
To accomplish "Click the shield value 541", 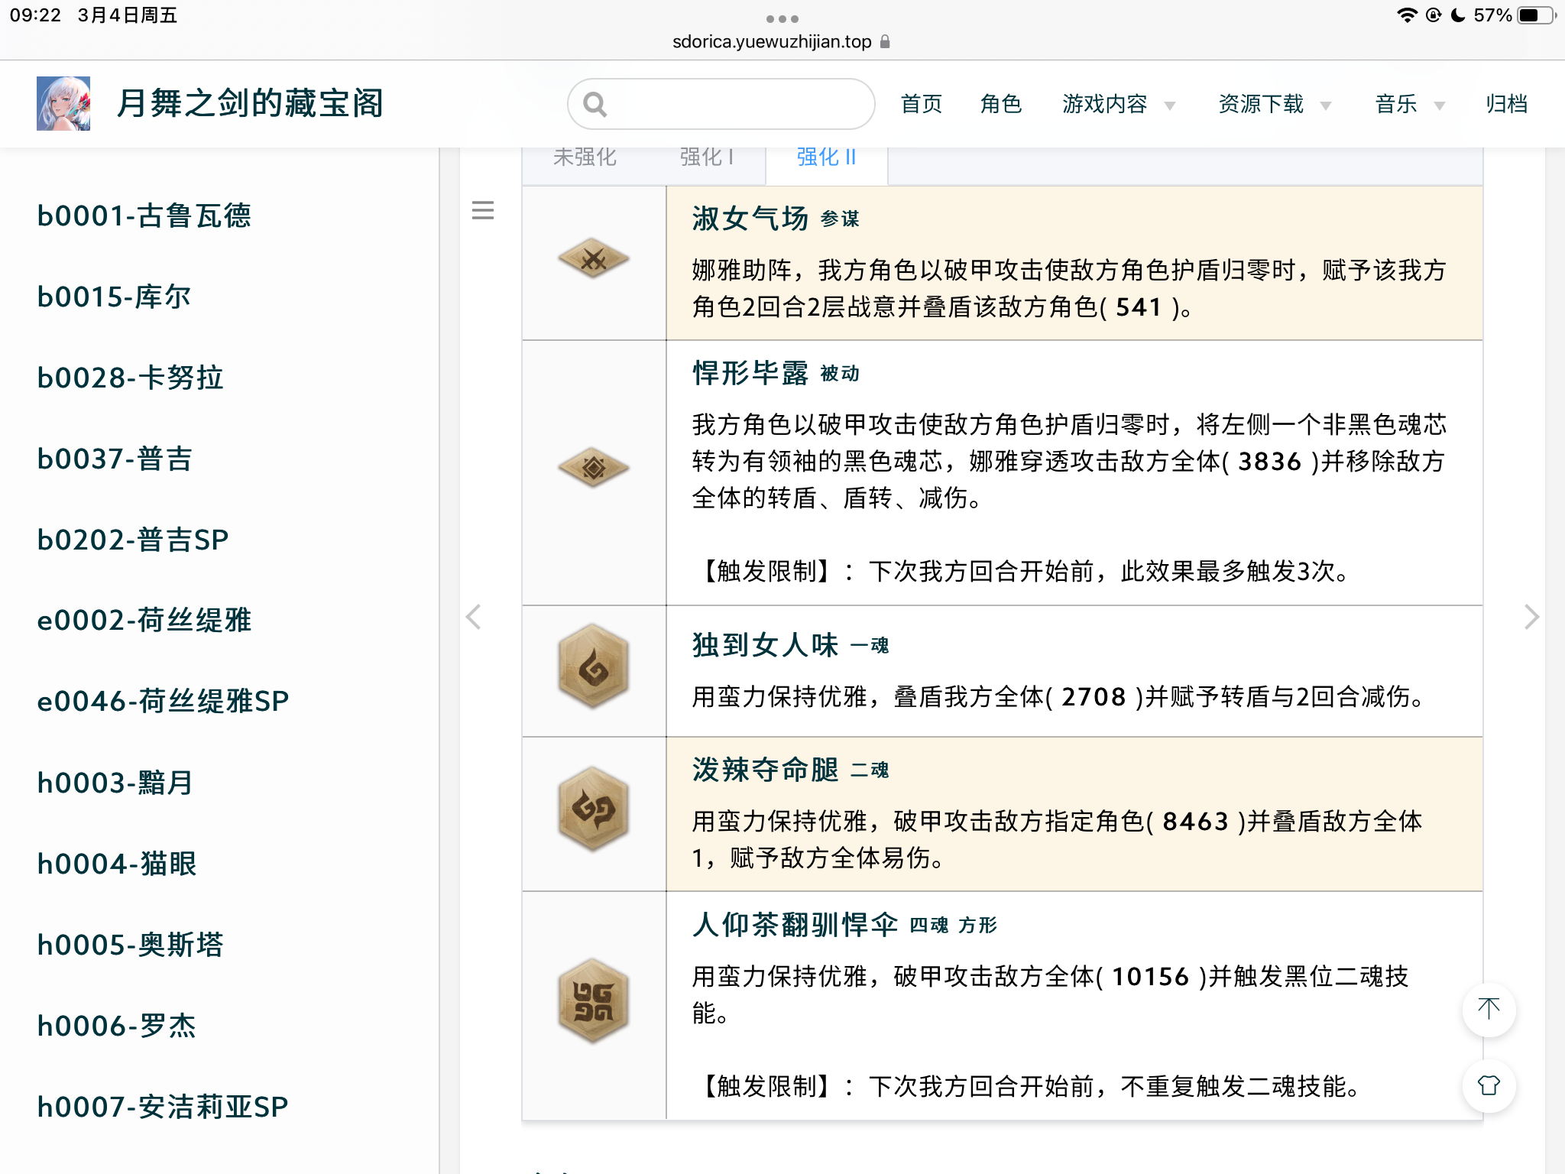I will [1139, 306].
